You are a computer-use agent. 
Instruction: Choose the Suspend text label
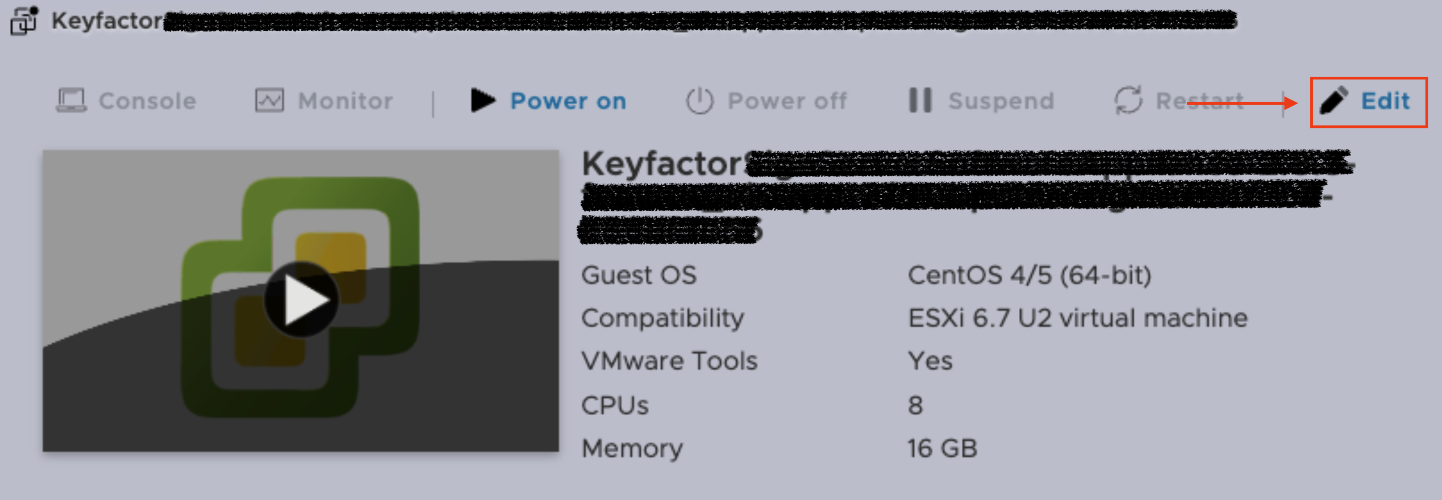pyautogui.click(x=1001, y=101)
